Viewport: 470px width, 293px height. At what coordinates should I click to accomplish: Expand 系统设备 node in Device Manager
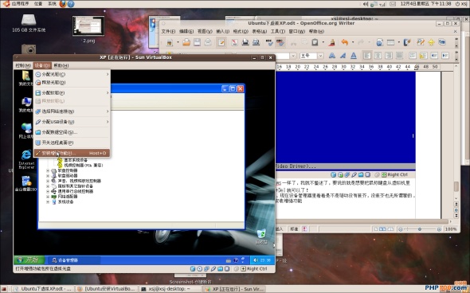click(48, 202)
